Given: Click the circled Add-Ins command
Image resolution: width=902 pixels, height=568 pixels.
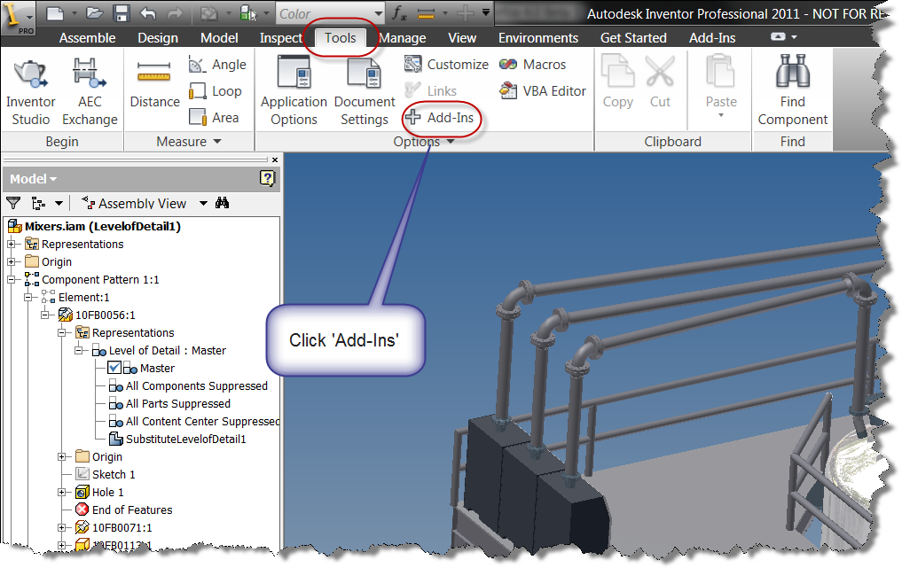Looking at the screenshot, I should (441, 117).
